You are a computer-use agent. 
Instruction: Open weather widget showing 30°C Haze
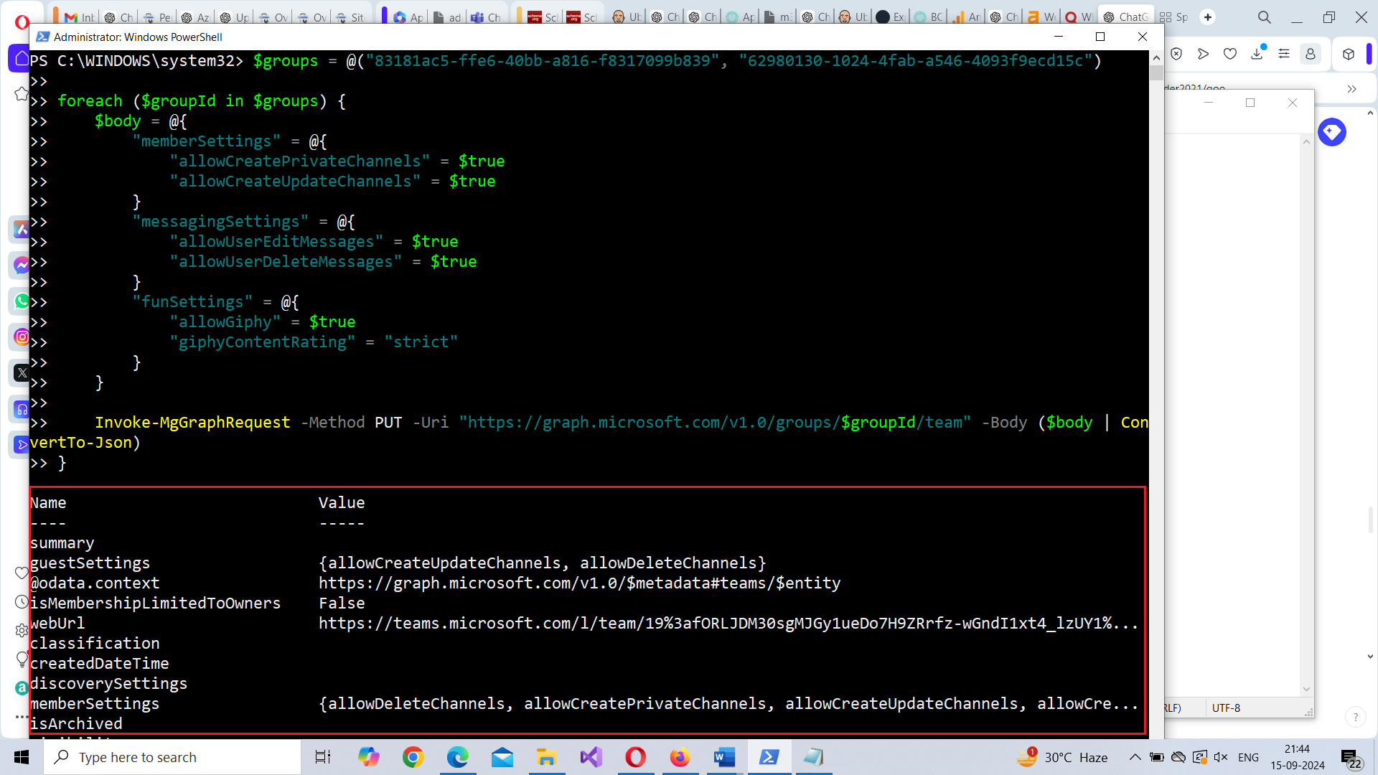point(1062,757)
